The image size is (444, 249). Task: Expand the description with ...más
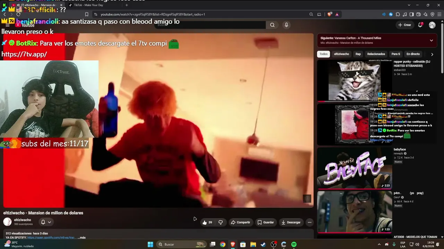pos(82,238)
